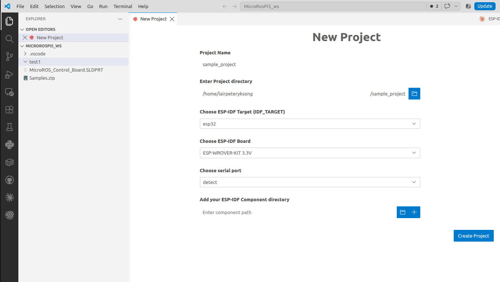Open the Selection menu
Viewport: 500px width, 282px height.
(54, 6)
